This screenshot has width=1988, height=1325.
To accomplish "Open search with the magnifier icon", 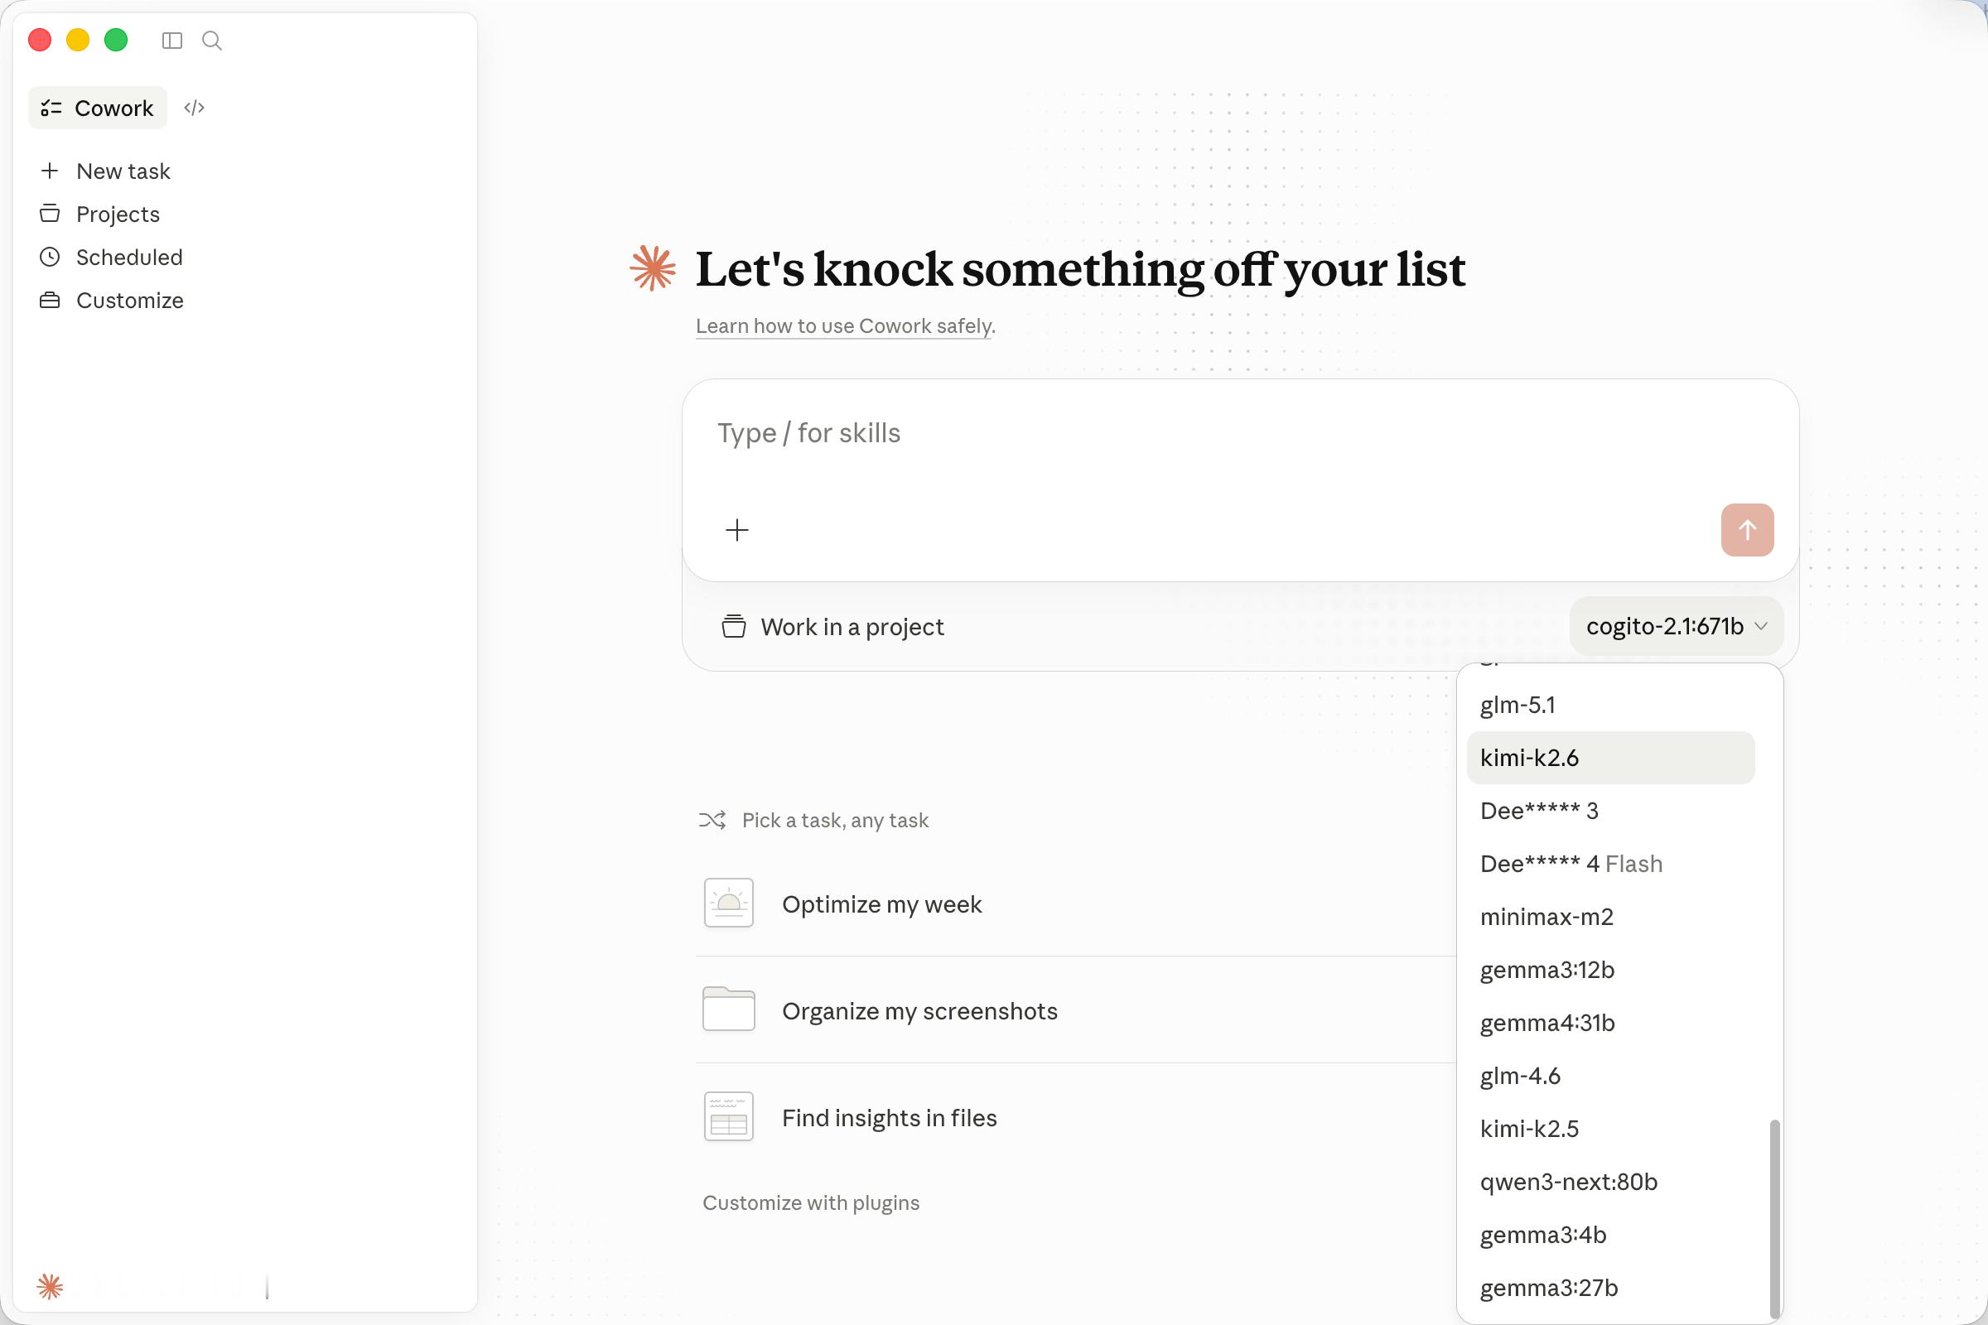I will click(x=212, y=41).
